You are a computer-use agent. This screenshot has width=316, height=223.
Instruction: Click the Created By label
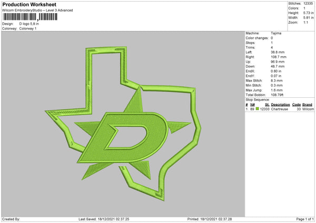(x=11, y=219)
